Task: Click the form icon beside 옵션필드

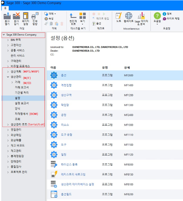Action: pyautogui.click(x=54, y=194)
